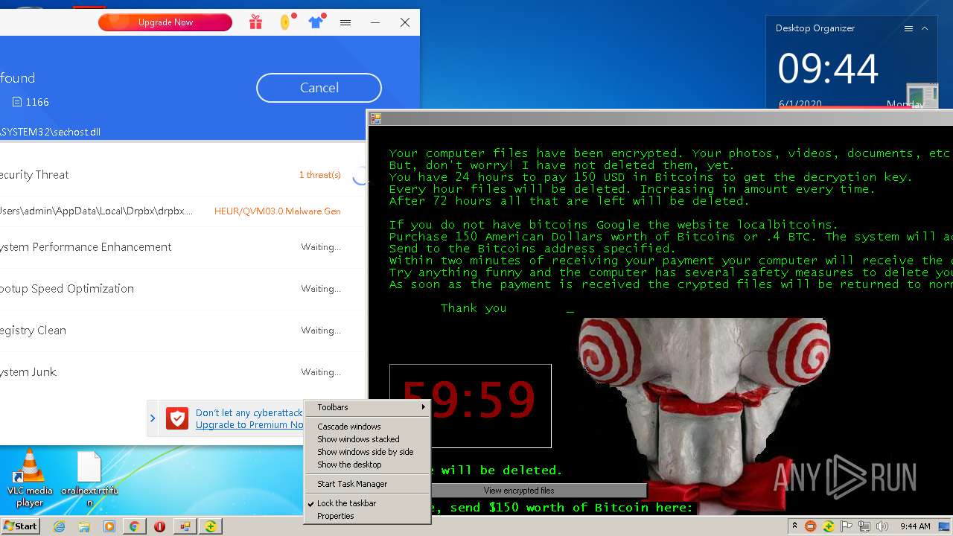This screenshot has width=953, height=536.
Task: Select the System Performance Enhancement row
Action: (184, 247)
